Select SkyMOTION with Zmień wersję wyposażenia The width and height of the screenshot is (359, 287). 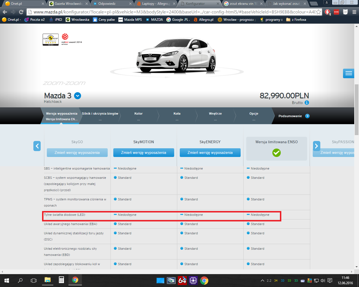(x=144, y=153)
